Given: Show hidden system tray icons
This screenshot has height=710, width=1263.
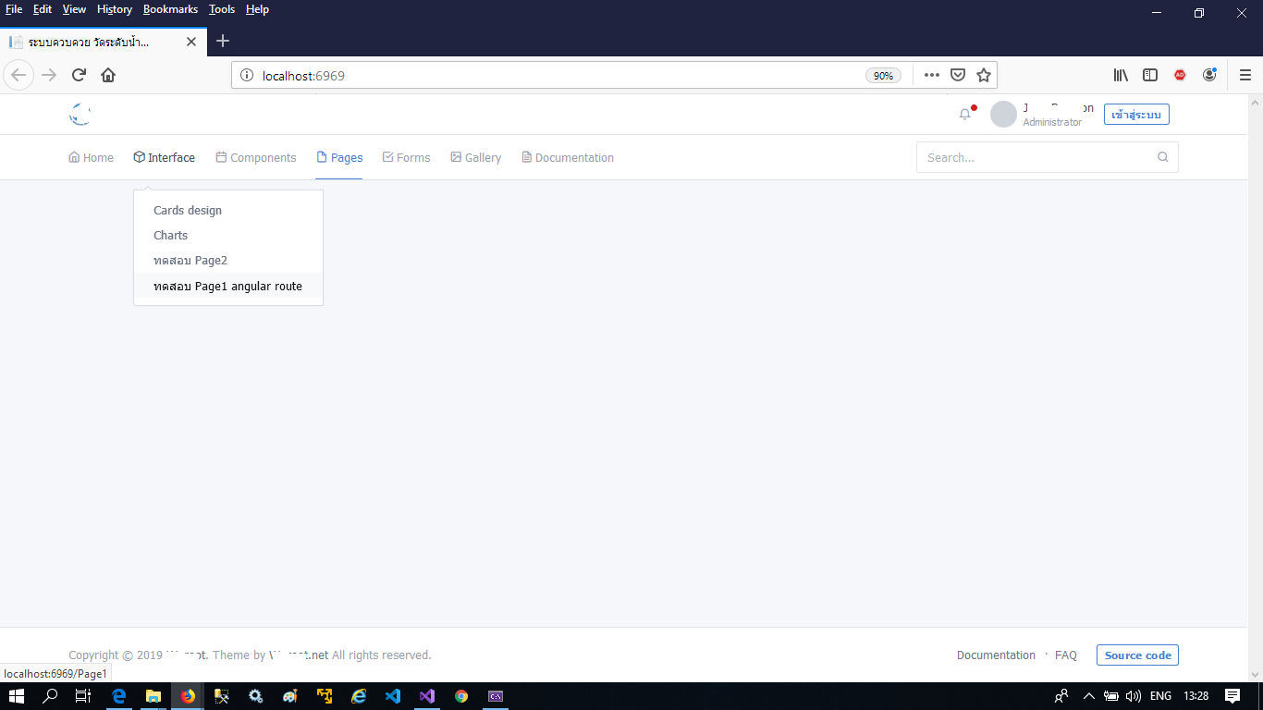Looking at the screenshot, I should (1089, 696).
